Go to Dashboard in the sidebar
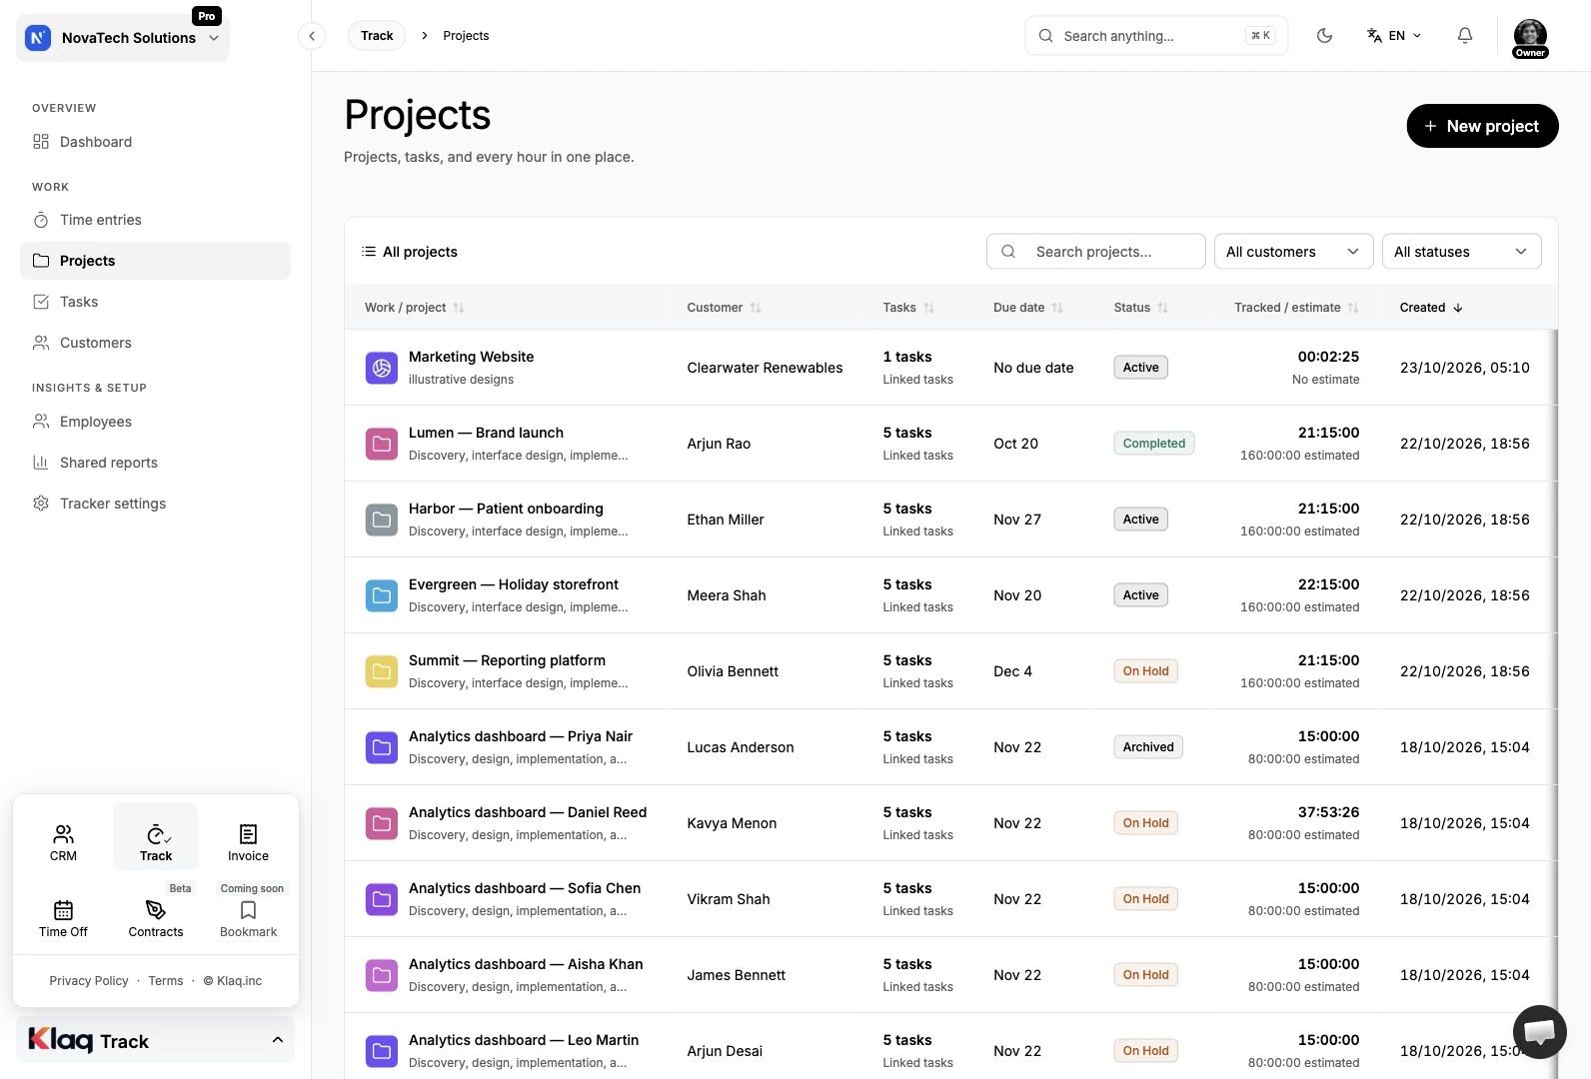 155,142
